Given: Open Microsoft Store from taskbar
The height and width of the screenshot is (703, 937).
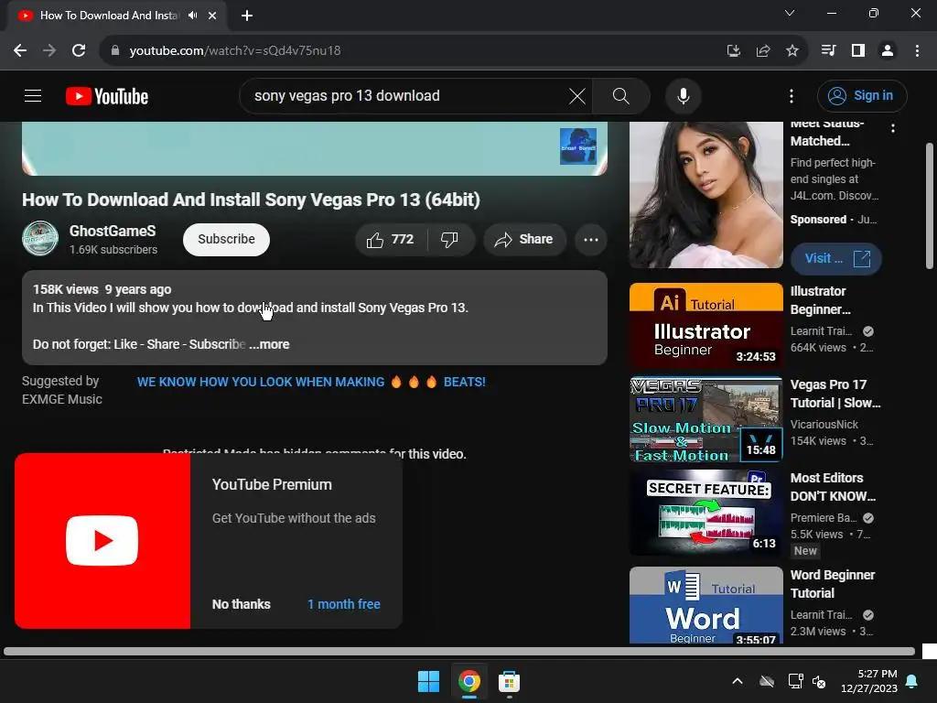Looking at the screenshot, I should pos(509,681).
